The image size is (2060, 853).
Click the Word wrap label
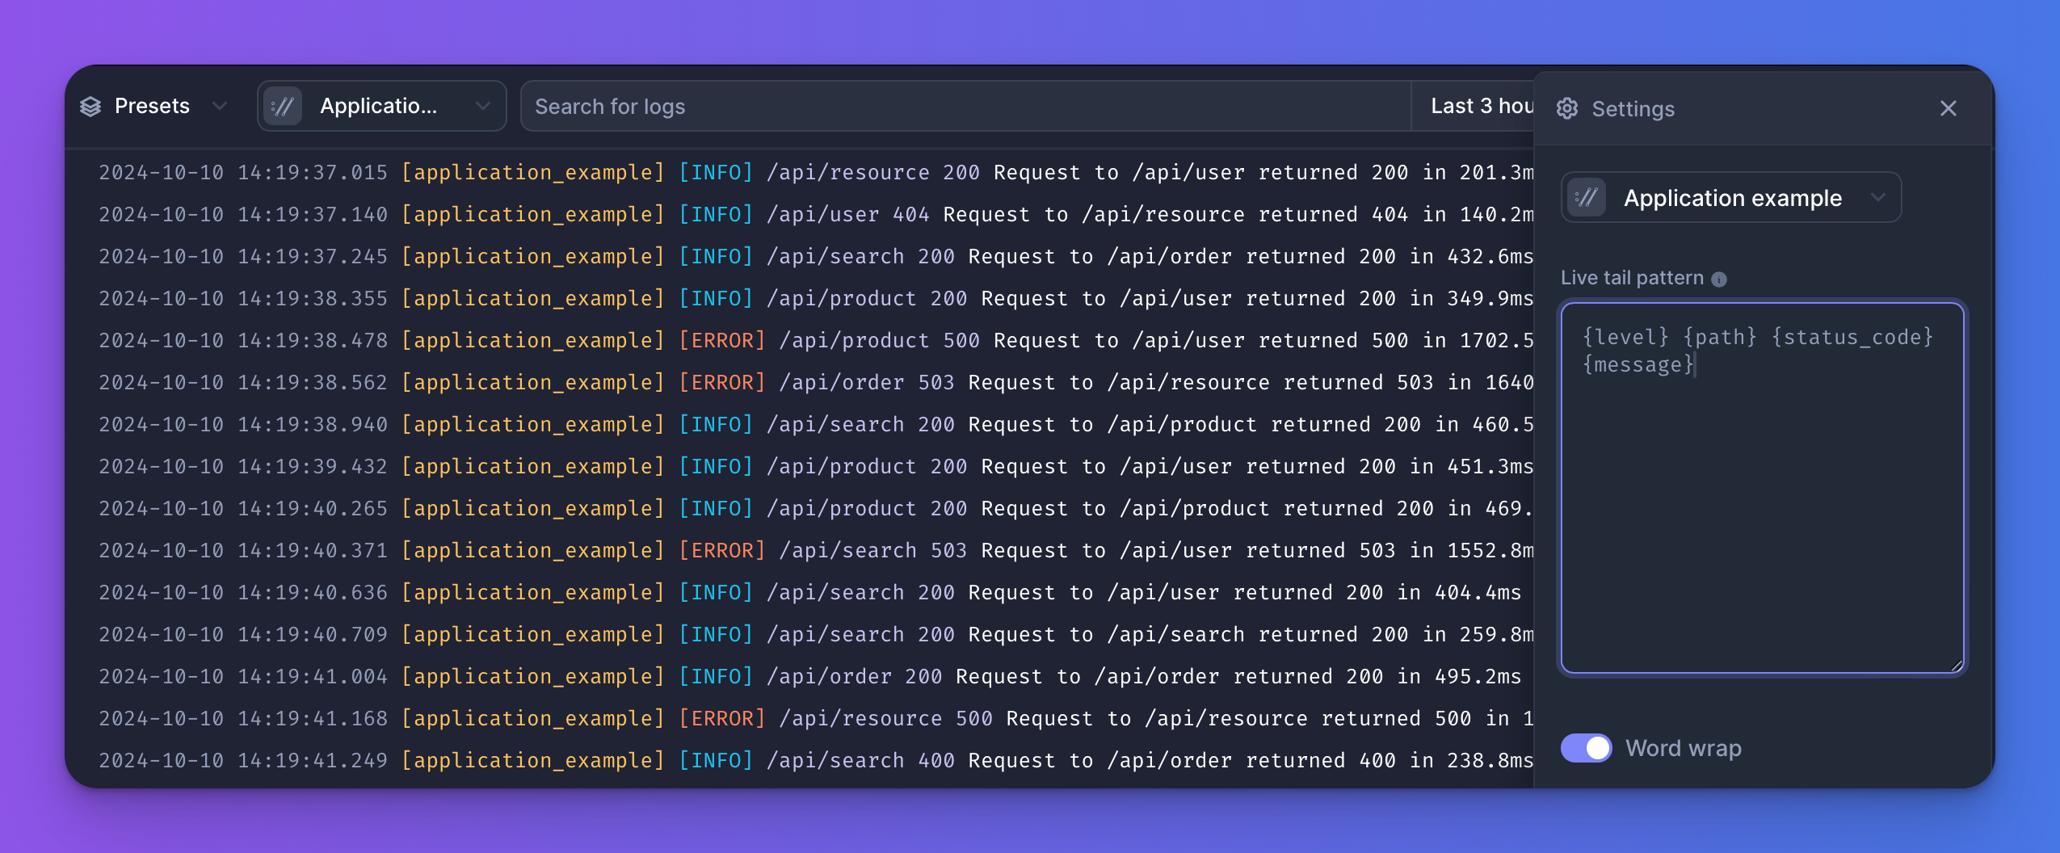pyautogui.click(x=1683, y=748)
